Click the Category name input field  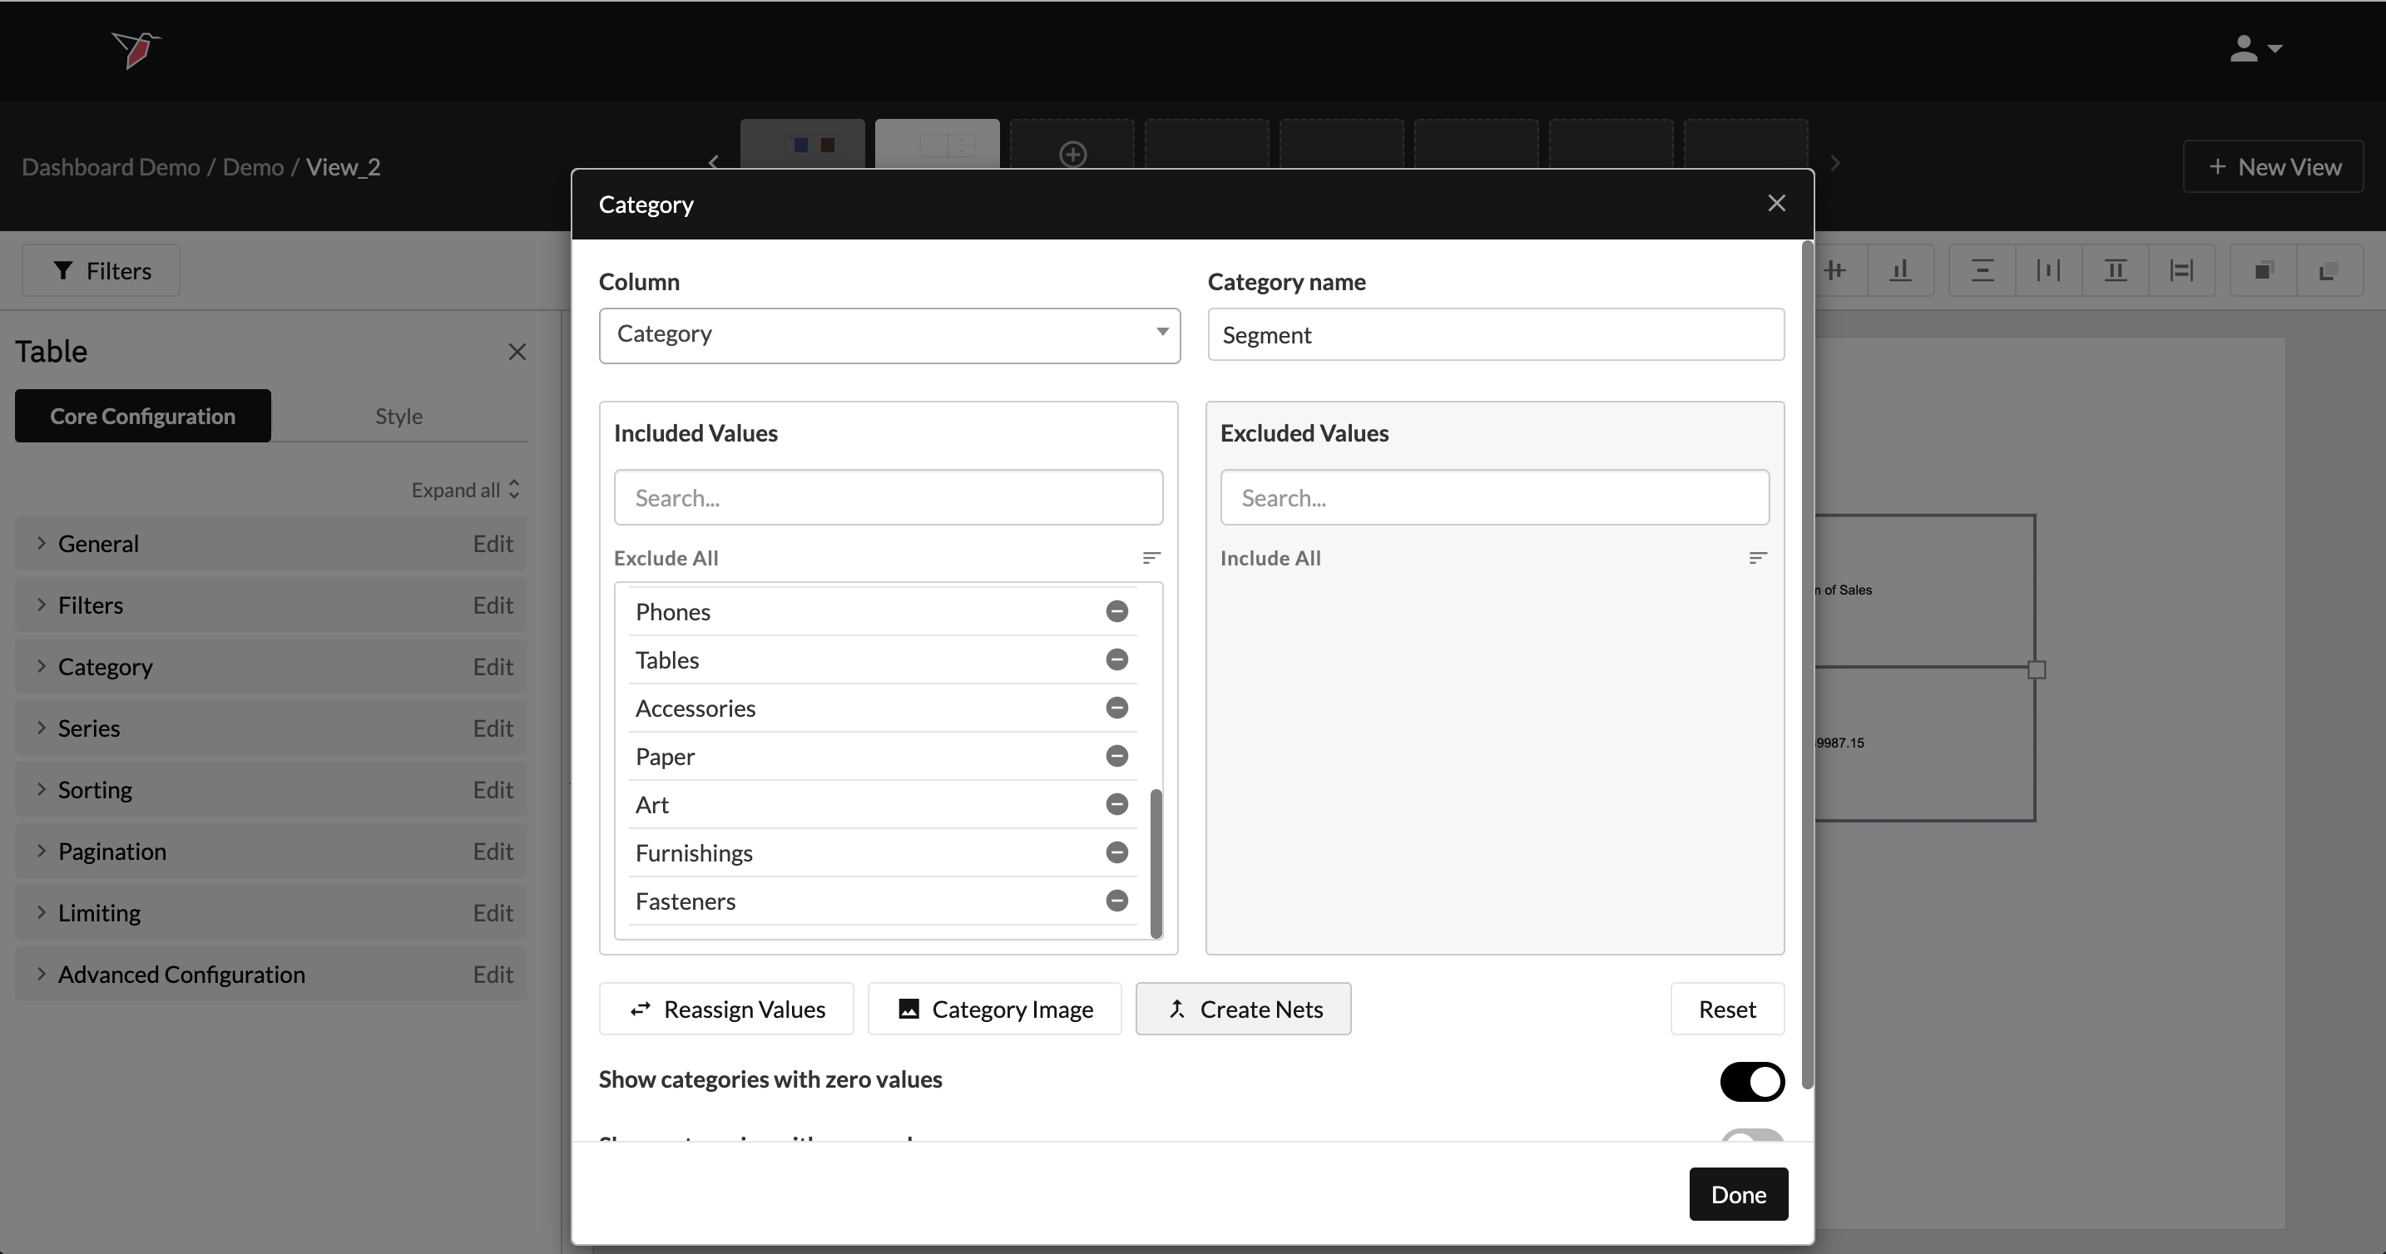(x=1494, y=334)
